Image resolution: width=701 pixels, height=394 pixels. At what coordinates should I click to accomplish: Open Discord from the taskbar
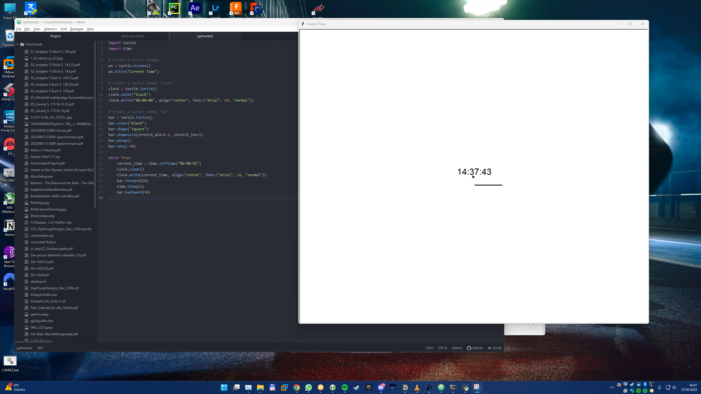[x=381, y=387]
